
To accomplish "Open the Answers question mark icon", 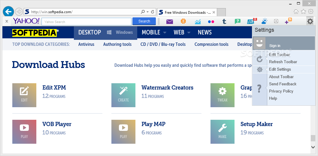I will click(238, 22).
